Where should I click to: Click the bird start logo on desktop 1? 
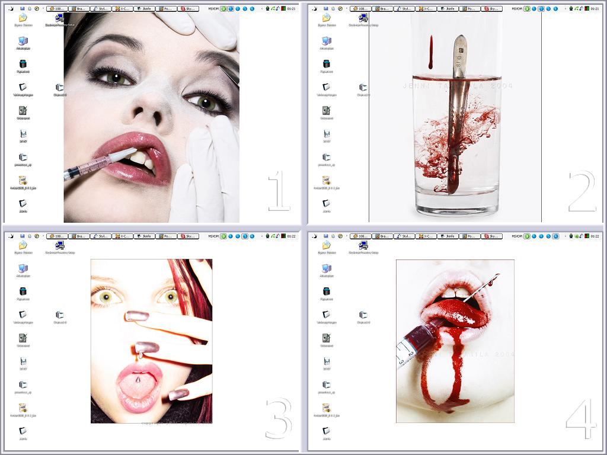(12, 9)
